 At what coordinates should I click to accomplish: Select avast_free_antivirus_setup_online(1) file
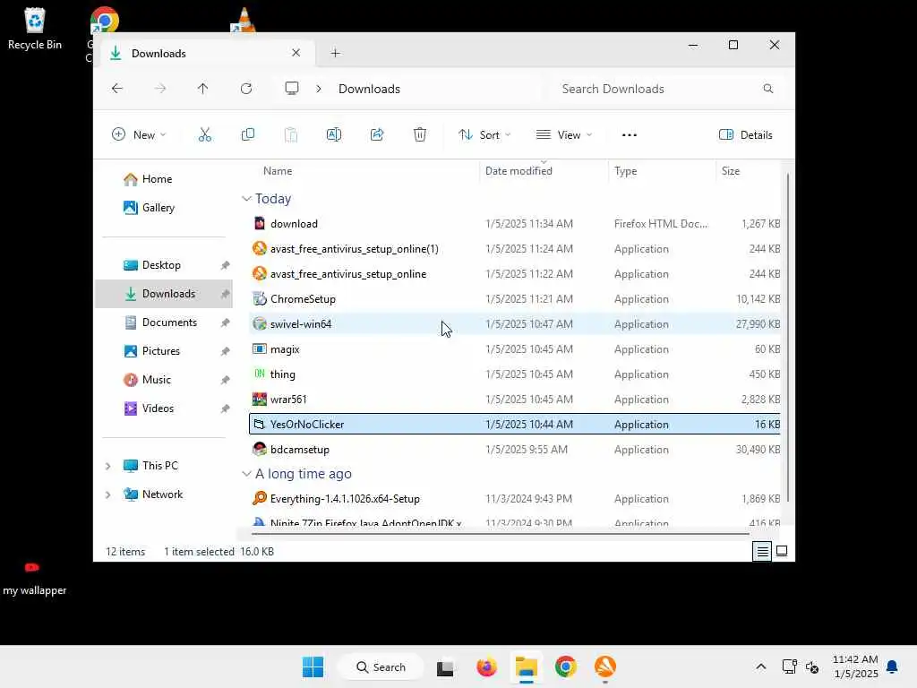coord(515,249)
